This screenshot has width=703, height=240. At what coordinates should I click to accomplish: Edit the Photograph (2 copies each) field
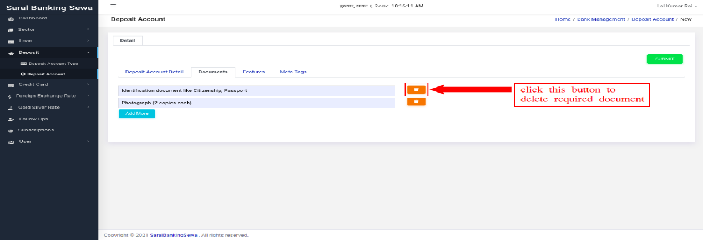[x=256, y=103]
